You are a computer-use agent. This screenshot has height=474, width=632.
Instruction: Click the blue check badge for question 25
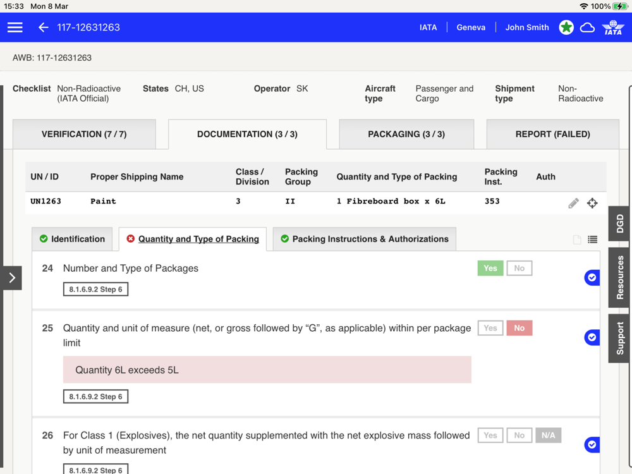(592, 337)
